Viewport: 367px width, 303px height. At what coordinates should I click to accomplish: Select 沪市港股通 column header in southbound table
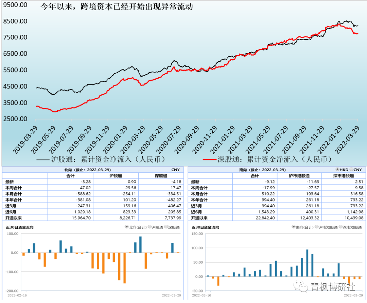point(299,176)
